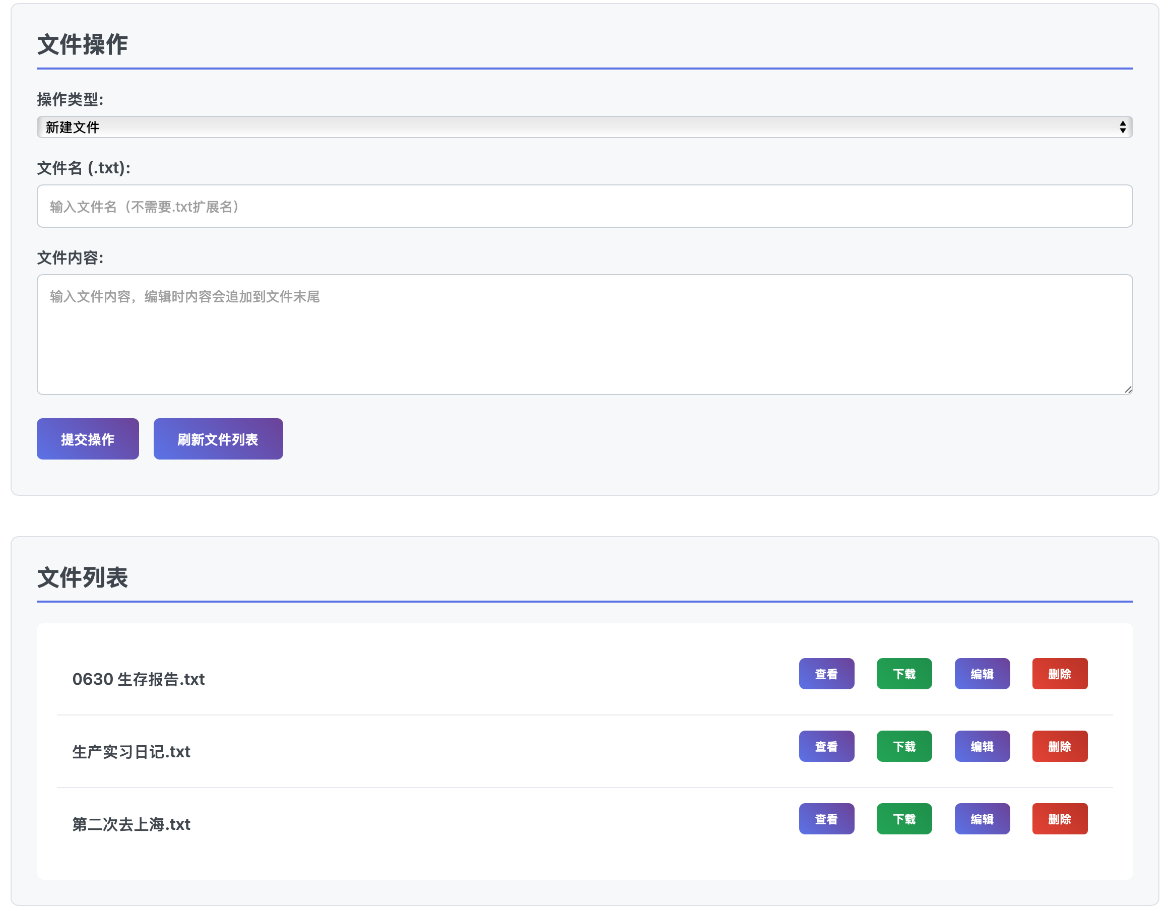Download 0630 生存报告.txt

click(x=904, y=674)
